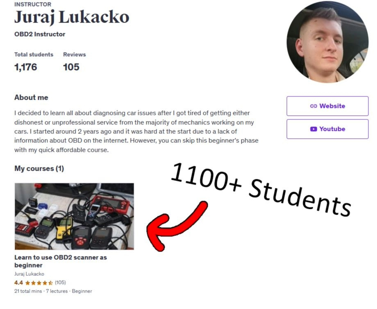
Task: Click the Total students count 1,176
Action: pyautogui.click(x=26, y=67)
